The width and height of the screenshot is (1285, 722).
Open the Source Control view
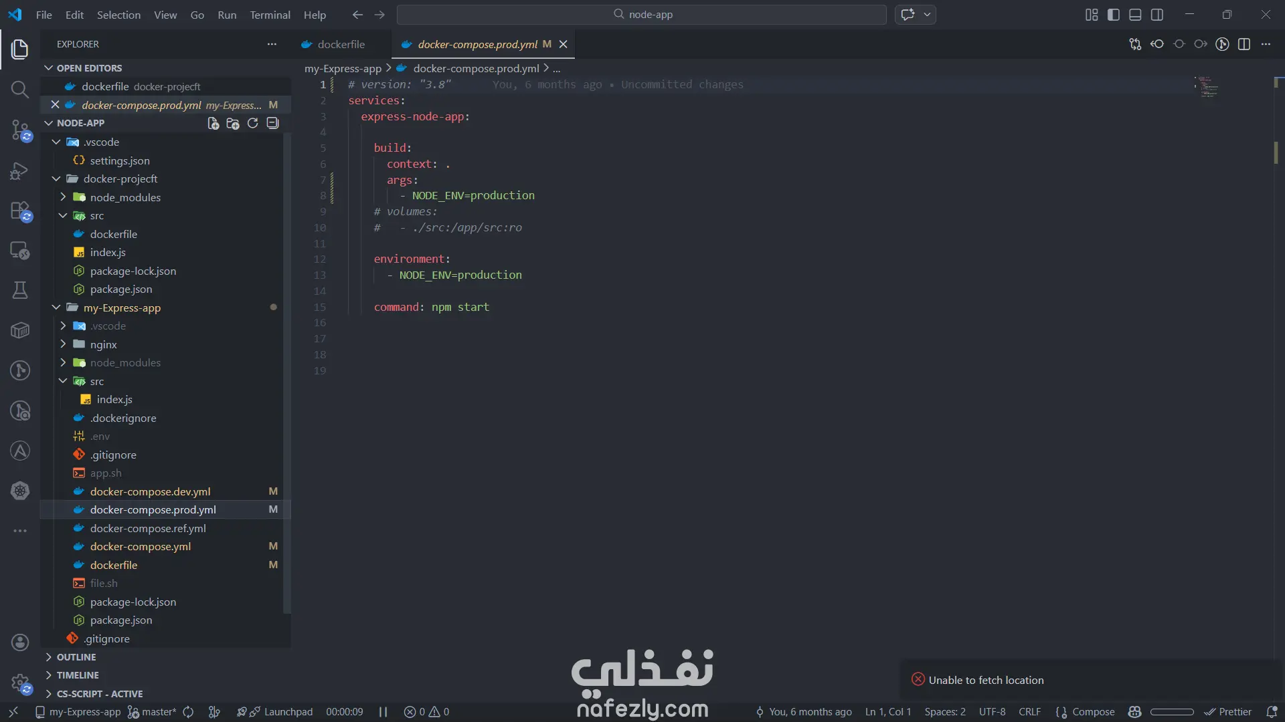coord(20,130)
